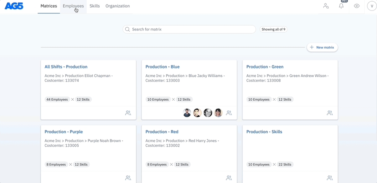Image resolution: width=377 pixels, height=183 pixels.
Task: Click people icon on Production - Skills card
Action: click(x=330, y=178)
